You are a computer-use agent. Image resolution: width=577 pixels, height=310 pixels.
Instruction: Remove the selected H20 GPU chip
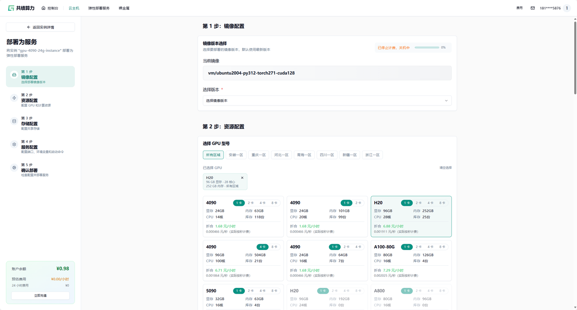(242, 178)
